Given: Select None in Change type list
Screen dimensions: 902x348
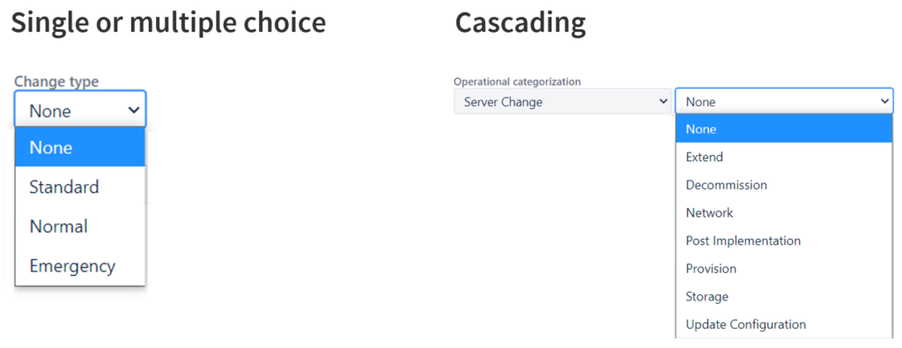Looking at the screenshot, I should [80, 147].
